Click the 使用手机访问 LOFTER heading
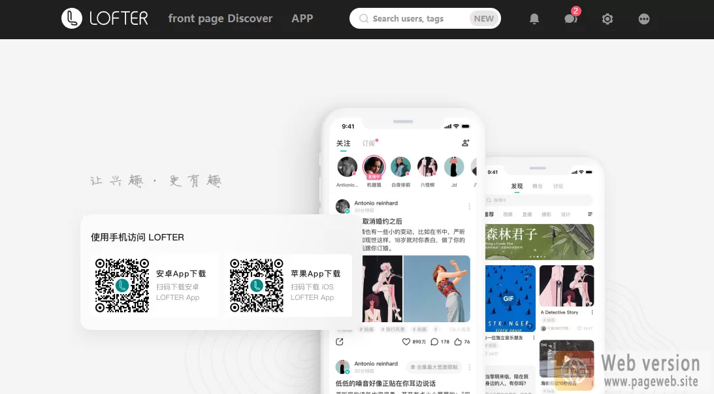Image resolution: width=714 pixels, height=394 pixels. click(x=137, y=237)
